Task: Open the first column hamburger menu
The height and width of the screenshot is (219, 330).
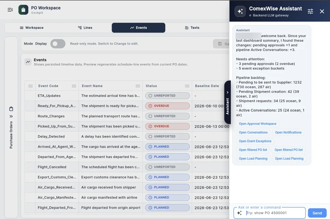Action: click(x=30, y=86)
